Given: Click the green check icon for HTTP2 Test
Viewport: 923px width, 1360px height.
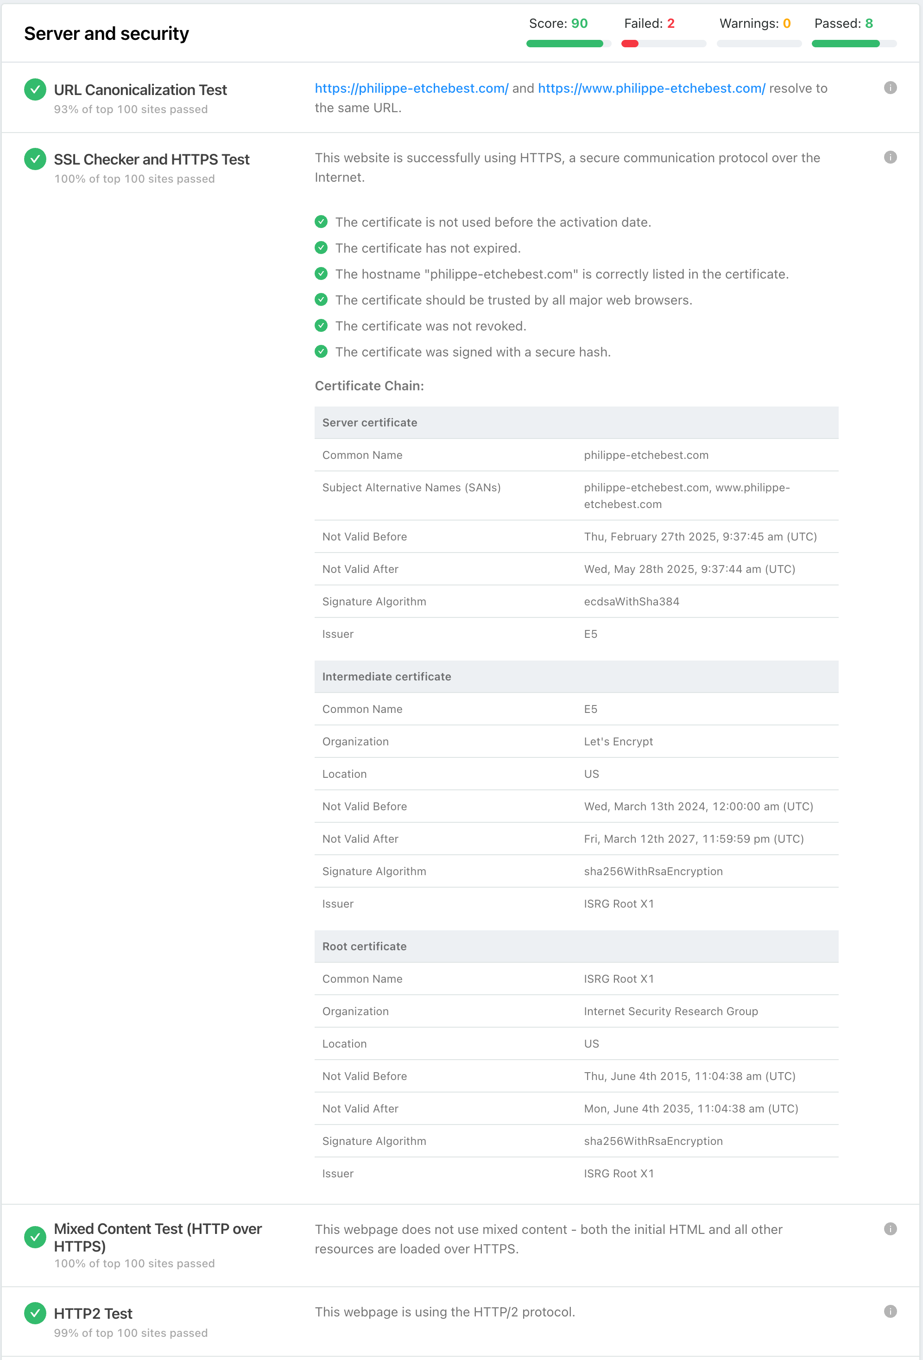Looking at the screenshot, I should 35,1313.
